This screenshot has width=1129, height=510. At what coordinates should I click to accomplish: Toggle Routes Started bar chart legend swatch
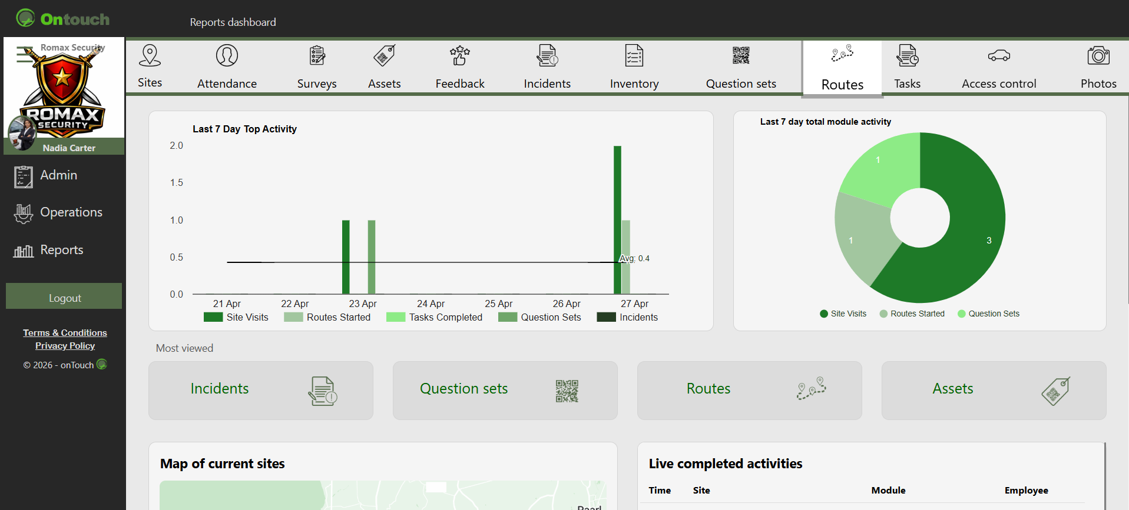293,317
